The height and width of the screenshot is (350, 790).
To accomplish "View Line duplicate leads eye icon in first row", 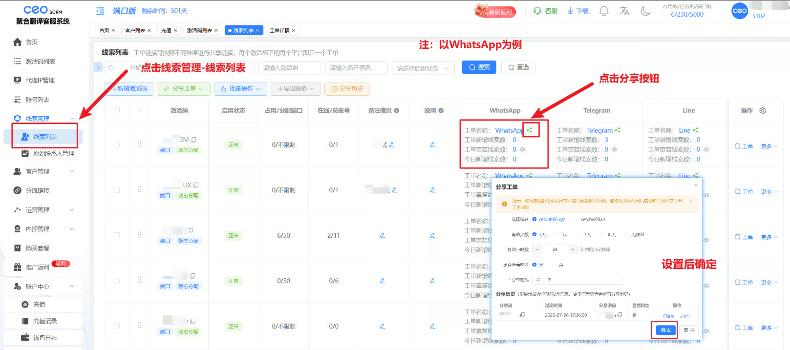I will coord(706,149).
